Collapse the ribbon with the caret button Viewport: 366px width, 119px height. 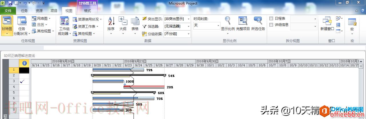[356, 11]
